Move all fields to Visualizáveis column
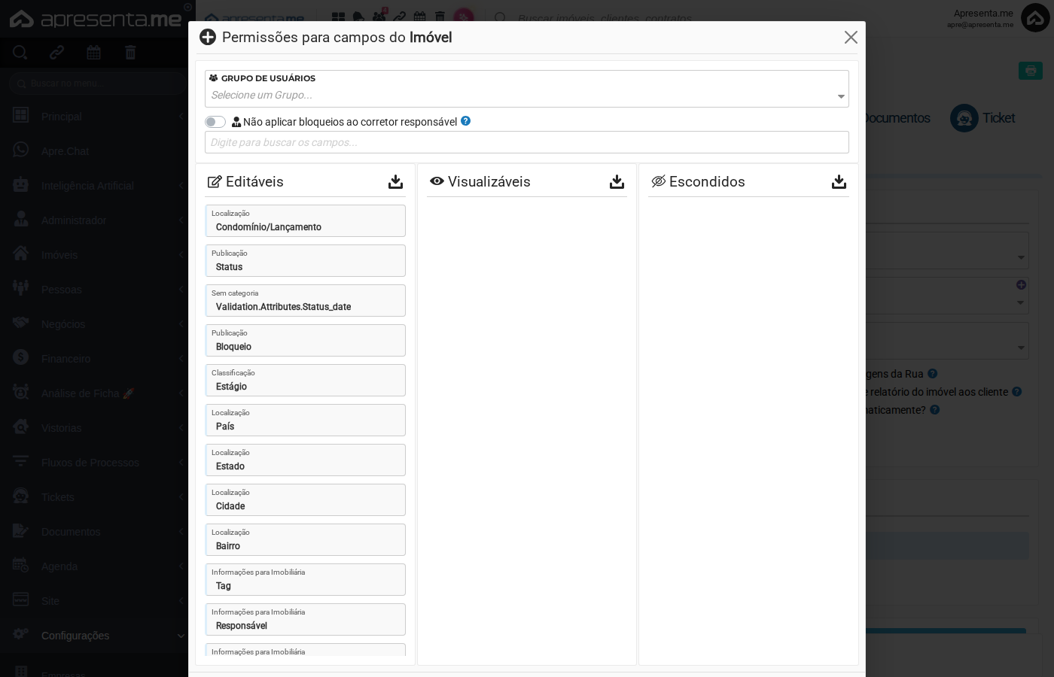 point(617,181)
